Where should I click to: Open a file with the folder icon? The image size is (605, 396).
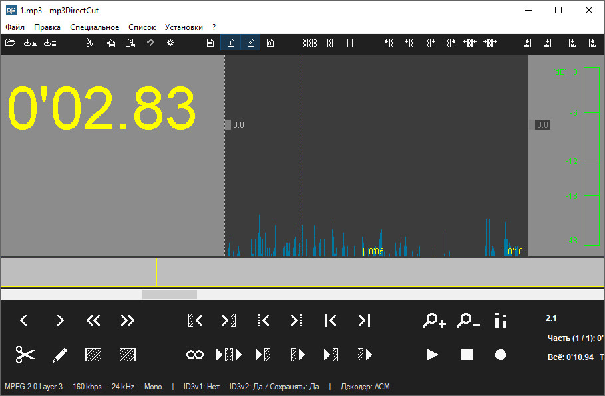coord(9,42)
